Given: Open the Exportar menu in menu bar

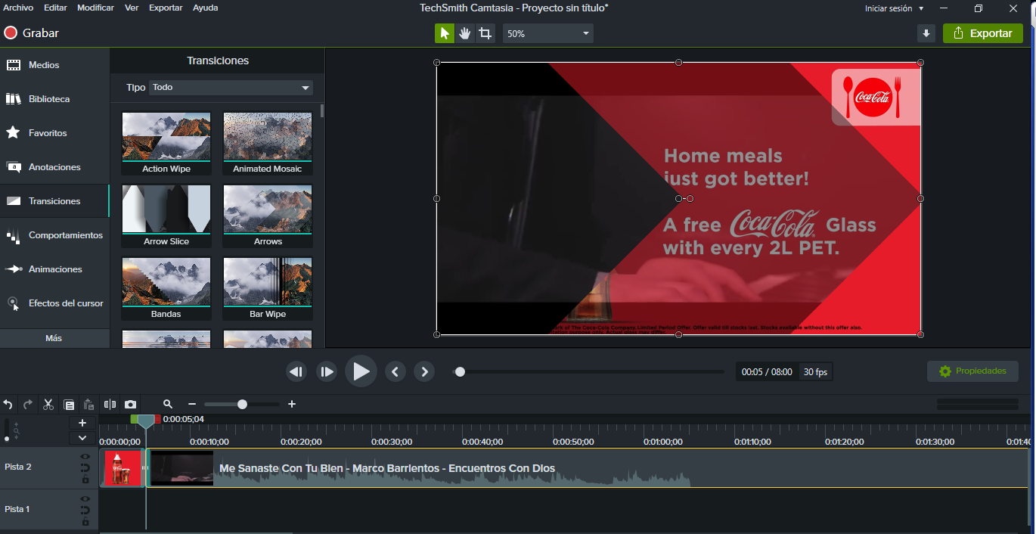Looking at the screenshot, I should pyautogui.click(x=166, y=8).
